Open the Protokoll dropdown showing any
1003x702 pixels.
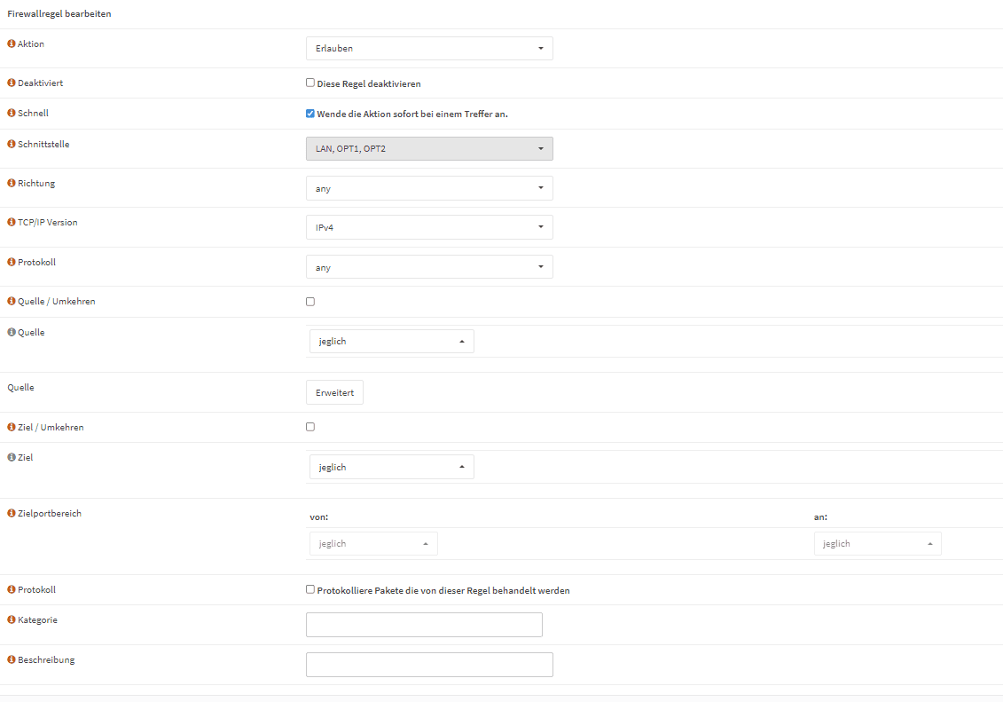point(429,267)
